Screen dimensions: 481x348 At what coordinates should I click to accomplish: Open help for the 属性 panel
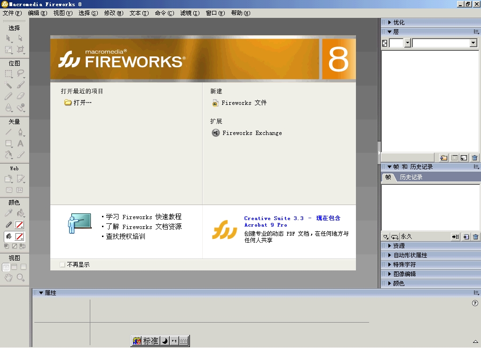[x=475, y=303]
